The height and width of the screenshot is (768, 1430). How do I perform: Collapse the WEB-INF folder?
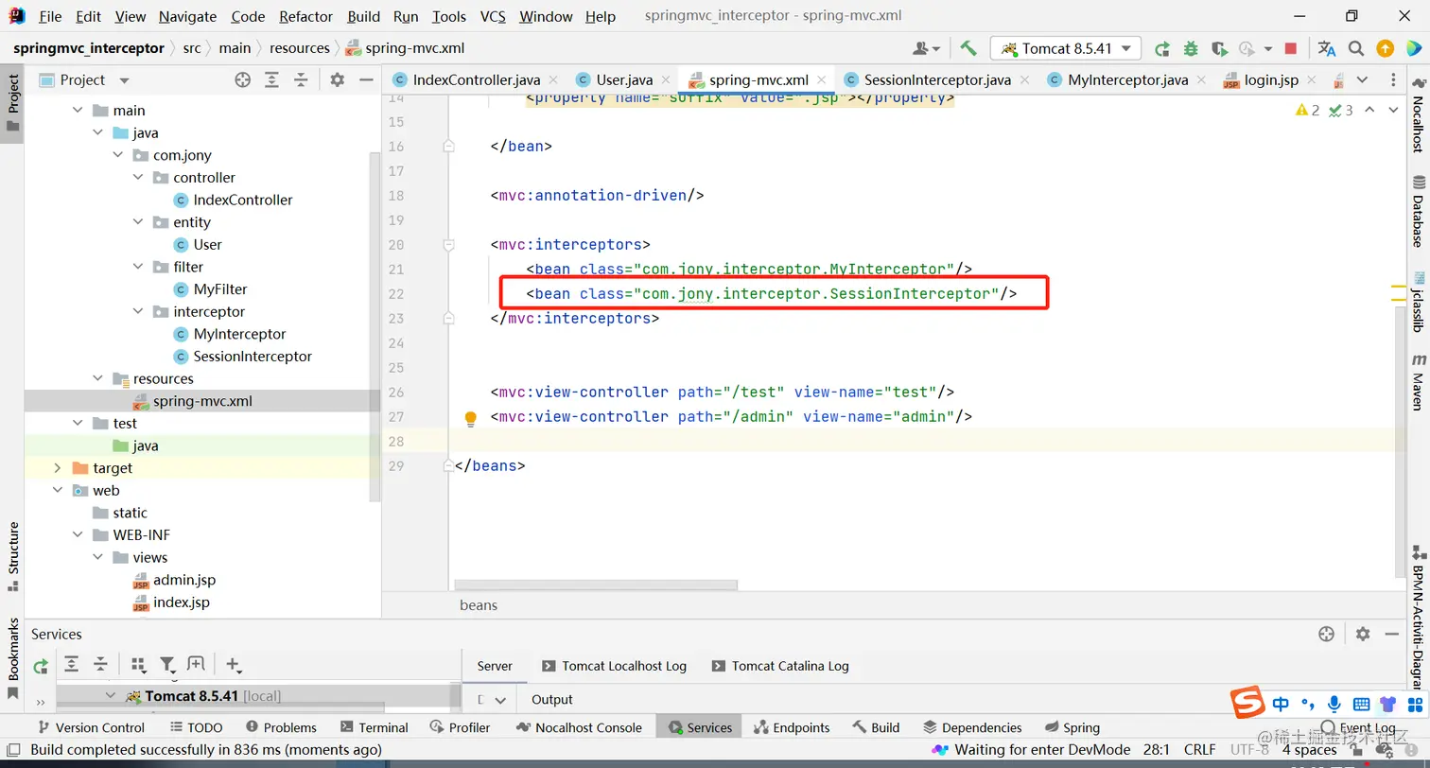(78, 535)
